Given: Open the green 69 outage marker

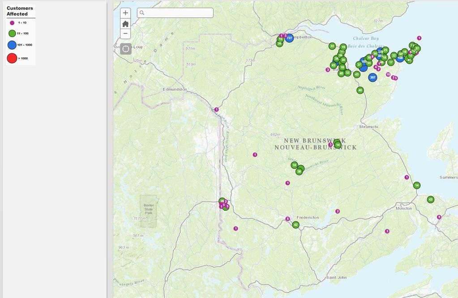Looking at the screenshot, I should click(x=401, y=54).
